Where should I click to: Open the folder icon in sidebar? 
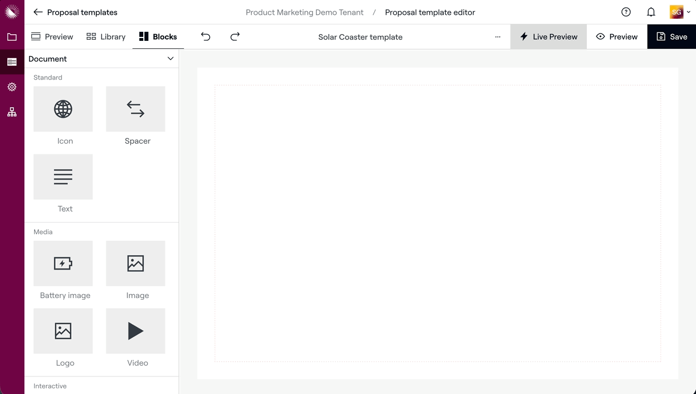coord(12,37)
